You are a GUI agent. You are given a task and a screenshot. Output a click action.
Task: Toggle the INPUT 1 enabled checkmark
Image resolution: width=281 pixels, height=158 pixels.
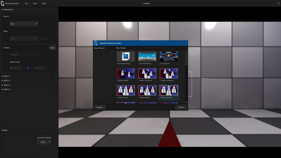[x=56, y=76]
